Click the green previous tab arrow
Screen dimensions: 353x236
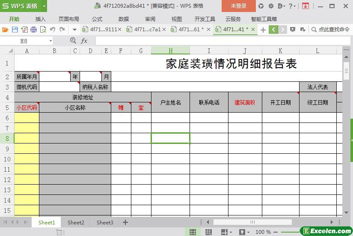click(273, 30)
